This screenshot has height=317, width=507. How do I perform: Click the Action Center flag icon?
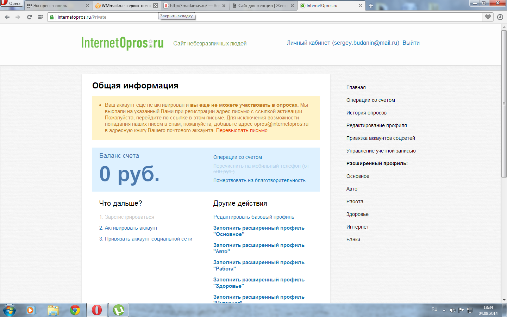click(461, 310)
